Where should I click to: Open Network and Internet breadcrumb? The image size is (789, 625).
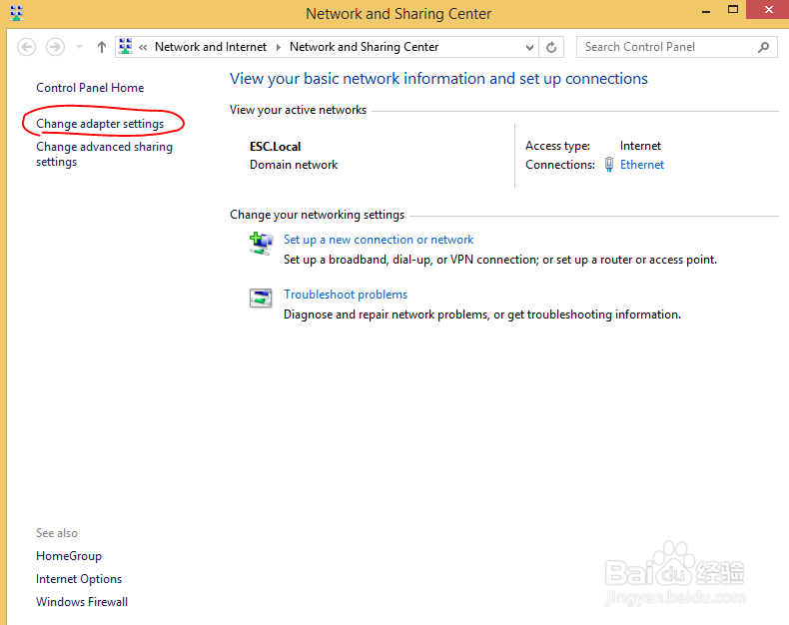coord(211,47)
